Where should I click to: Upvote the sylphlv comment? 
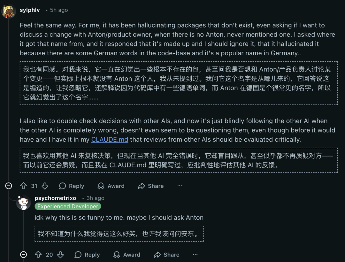pos(24,186)
